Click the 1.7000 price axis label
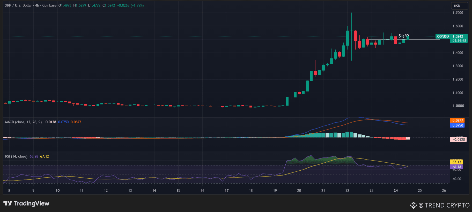Screen dimensions: 472x212 (x=458, y=13)
